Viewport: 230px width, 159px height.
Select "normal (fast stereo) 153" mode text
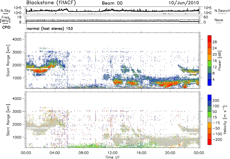(50, 28)
